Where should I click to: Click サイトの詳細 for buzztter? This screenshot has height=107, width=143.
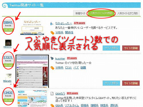(131, 83)
